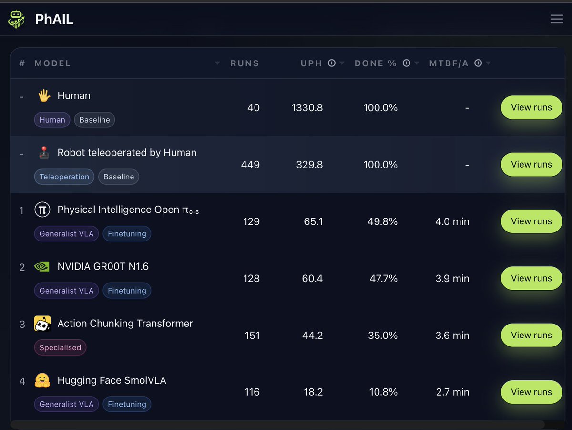
Task: Click Finetuning tag under Hugging Face SmolVLA
Action: [x=127, y=404]
